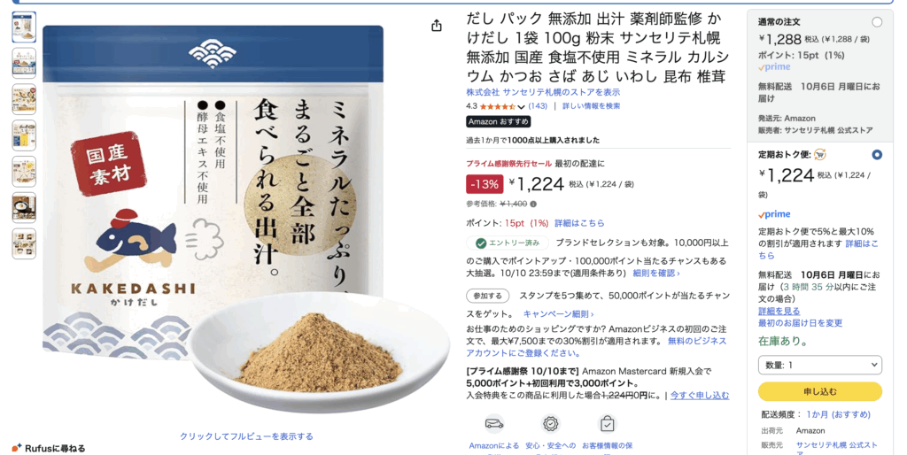Click the share icon above product image
Image resolution: width=907 pixels, height=455 pixels.
coord(437,26)
